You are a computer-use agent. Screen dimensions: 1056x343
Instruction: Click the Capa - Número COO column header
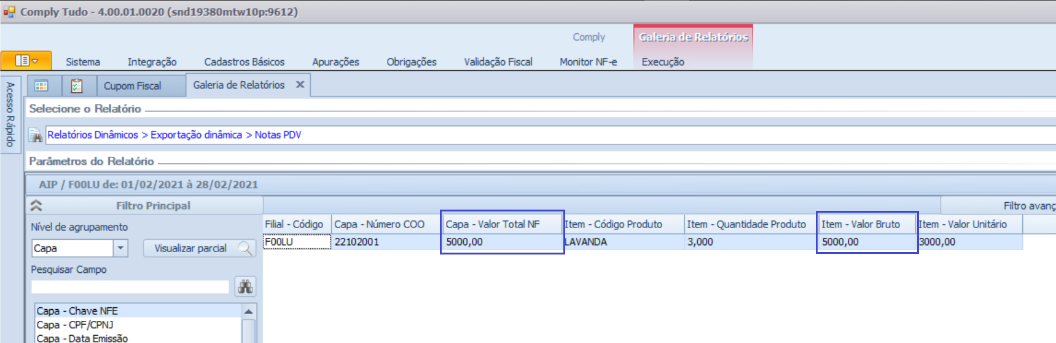click(x=386, y=224)
